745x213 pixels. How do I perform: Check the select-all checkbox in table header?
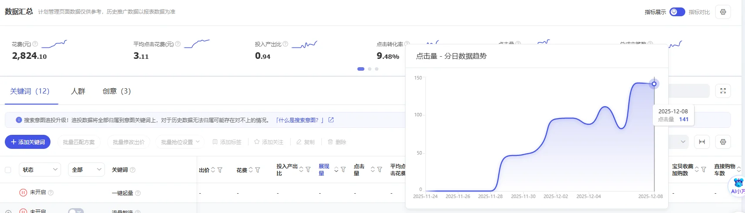coord(8,170)
